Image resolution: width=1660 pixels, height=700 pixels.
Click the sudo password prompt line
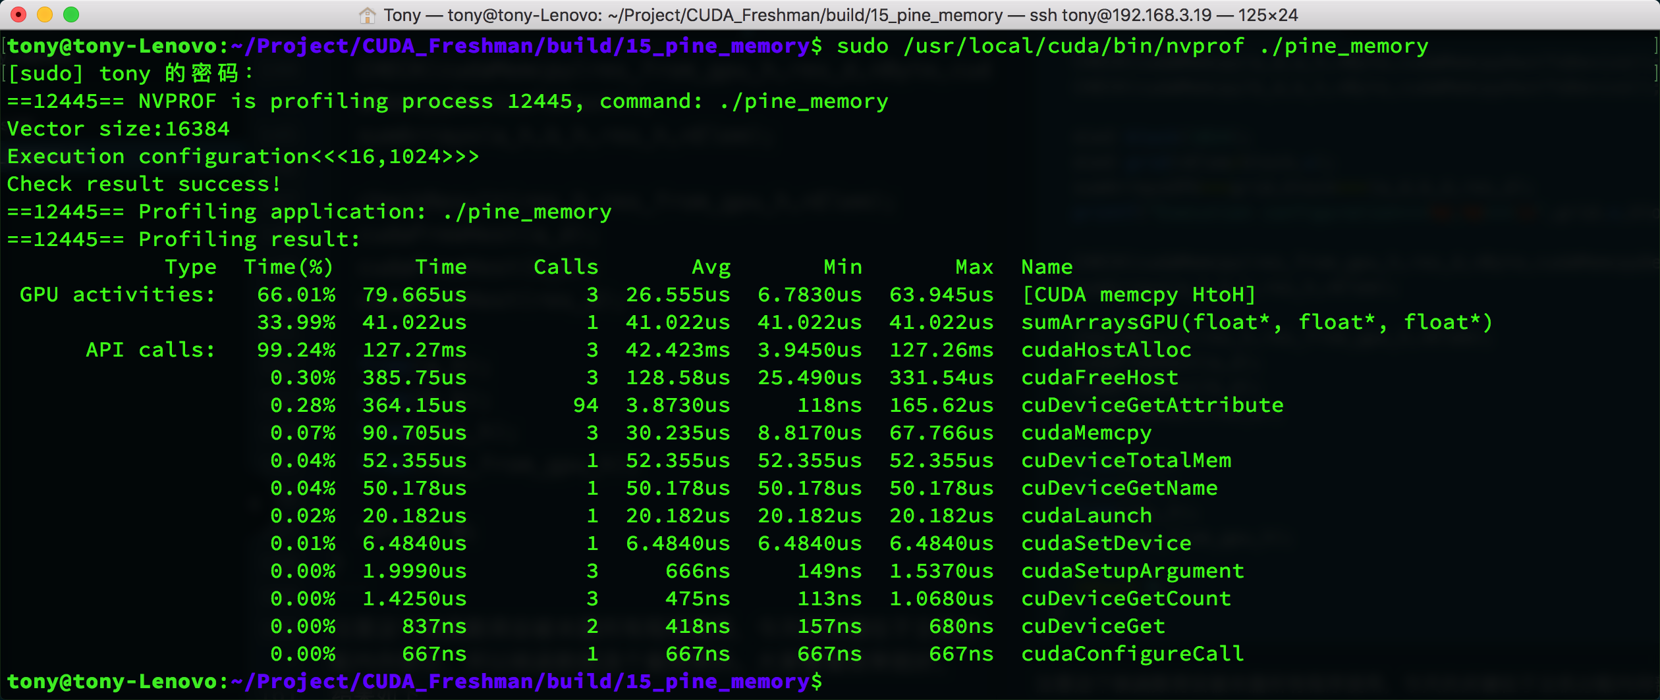(130, 74)
